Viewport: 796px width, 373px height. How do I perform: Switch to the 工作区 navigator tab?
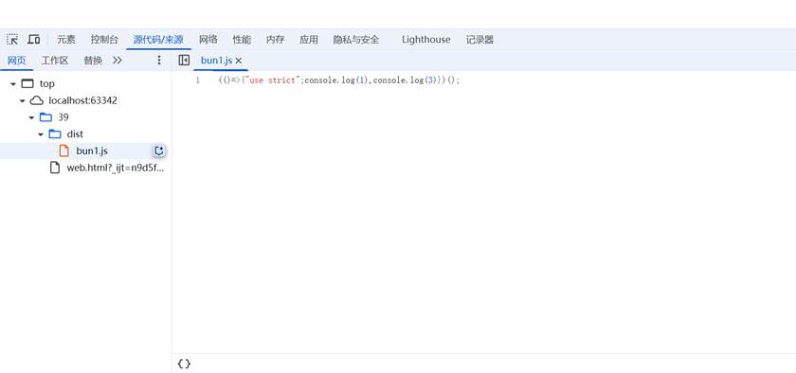pos(54,61)
